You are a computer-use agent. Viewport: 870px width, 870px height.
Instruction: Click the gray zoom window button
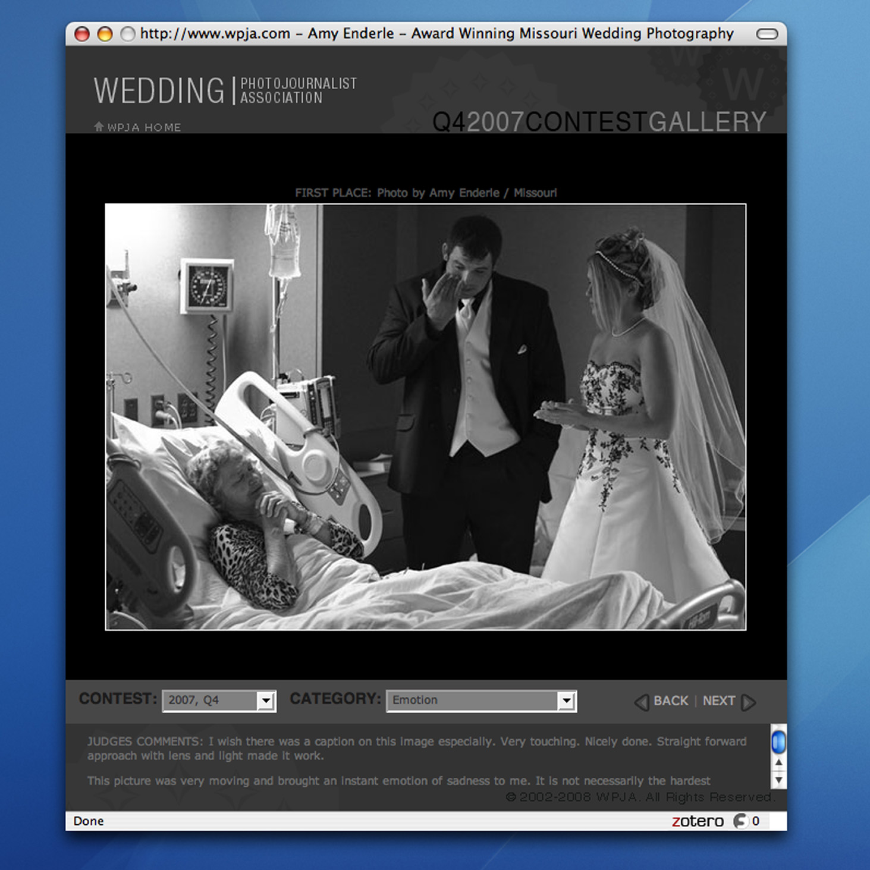(x=127, y=34)
